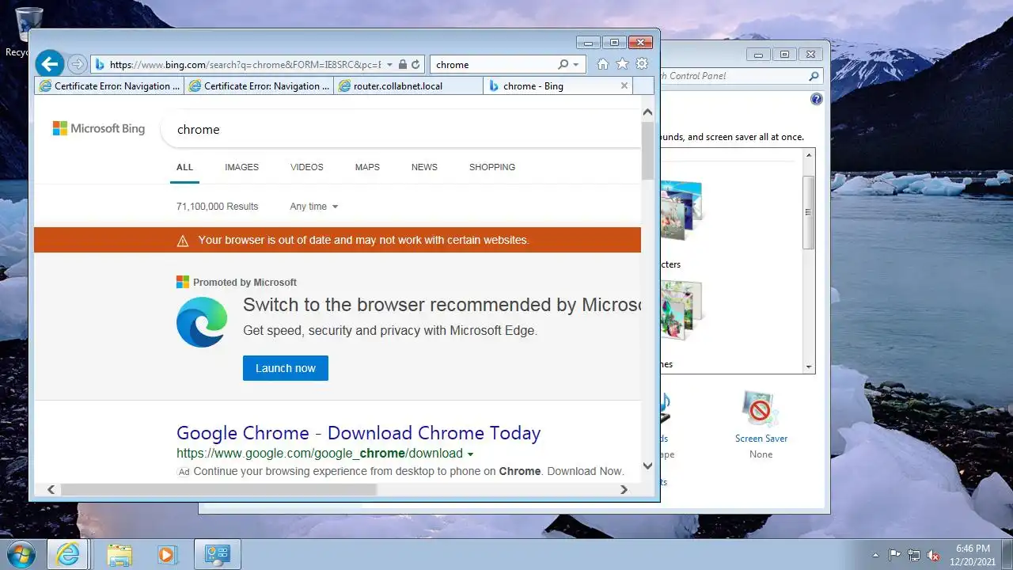The image size is (1013, 570).
Task: Switch to VIDEOS results
Action: pos(307,167)
